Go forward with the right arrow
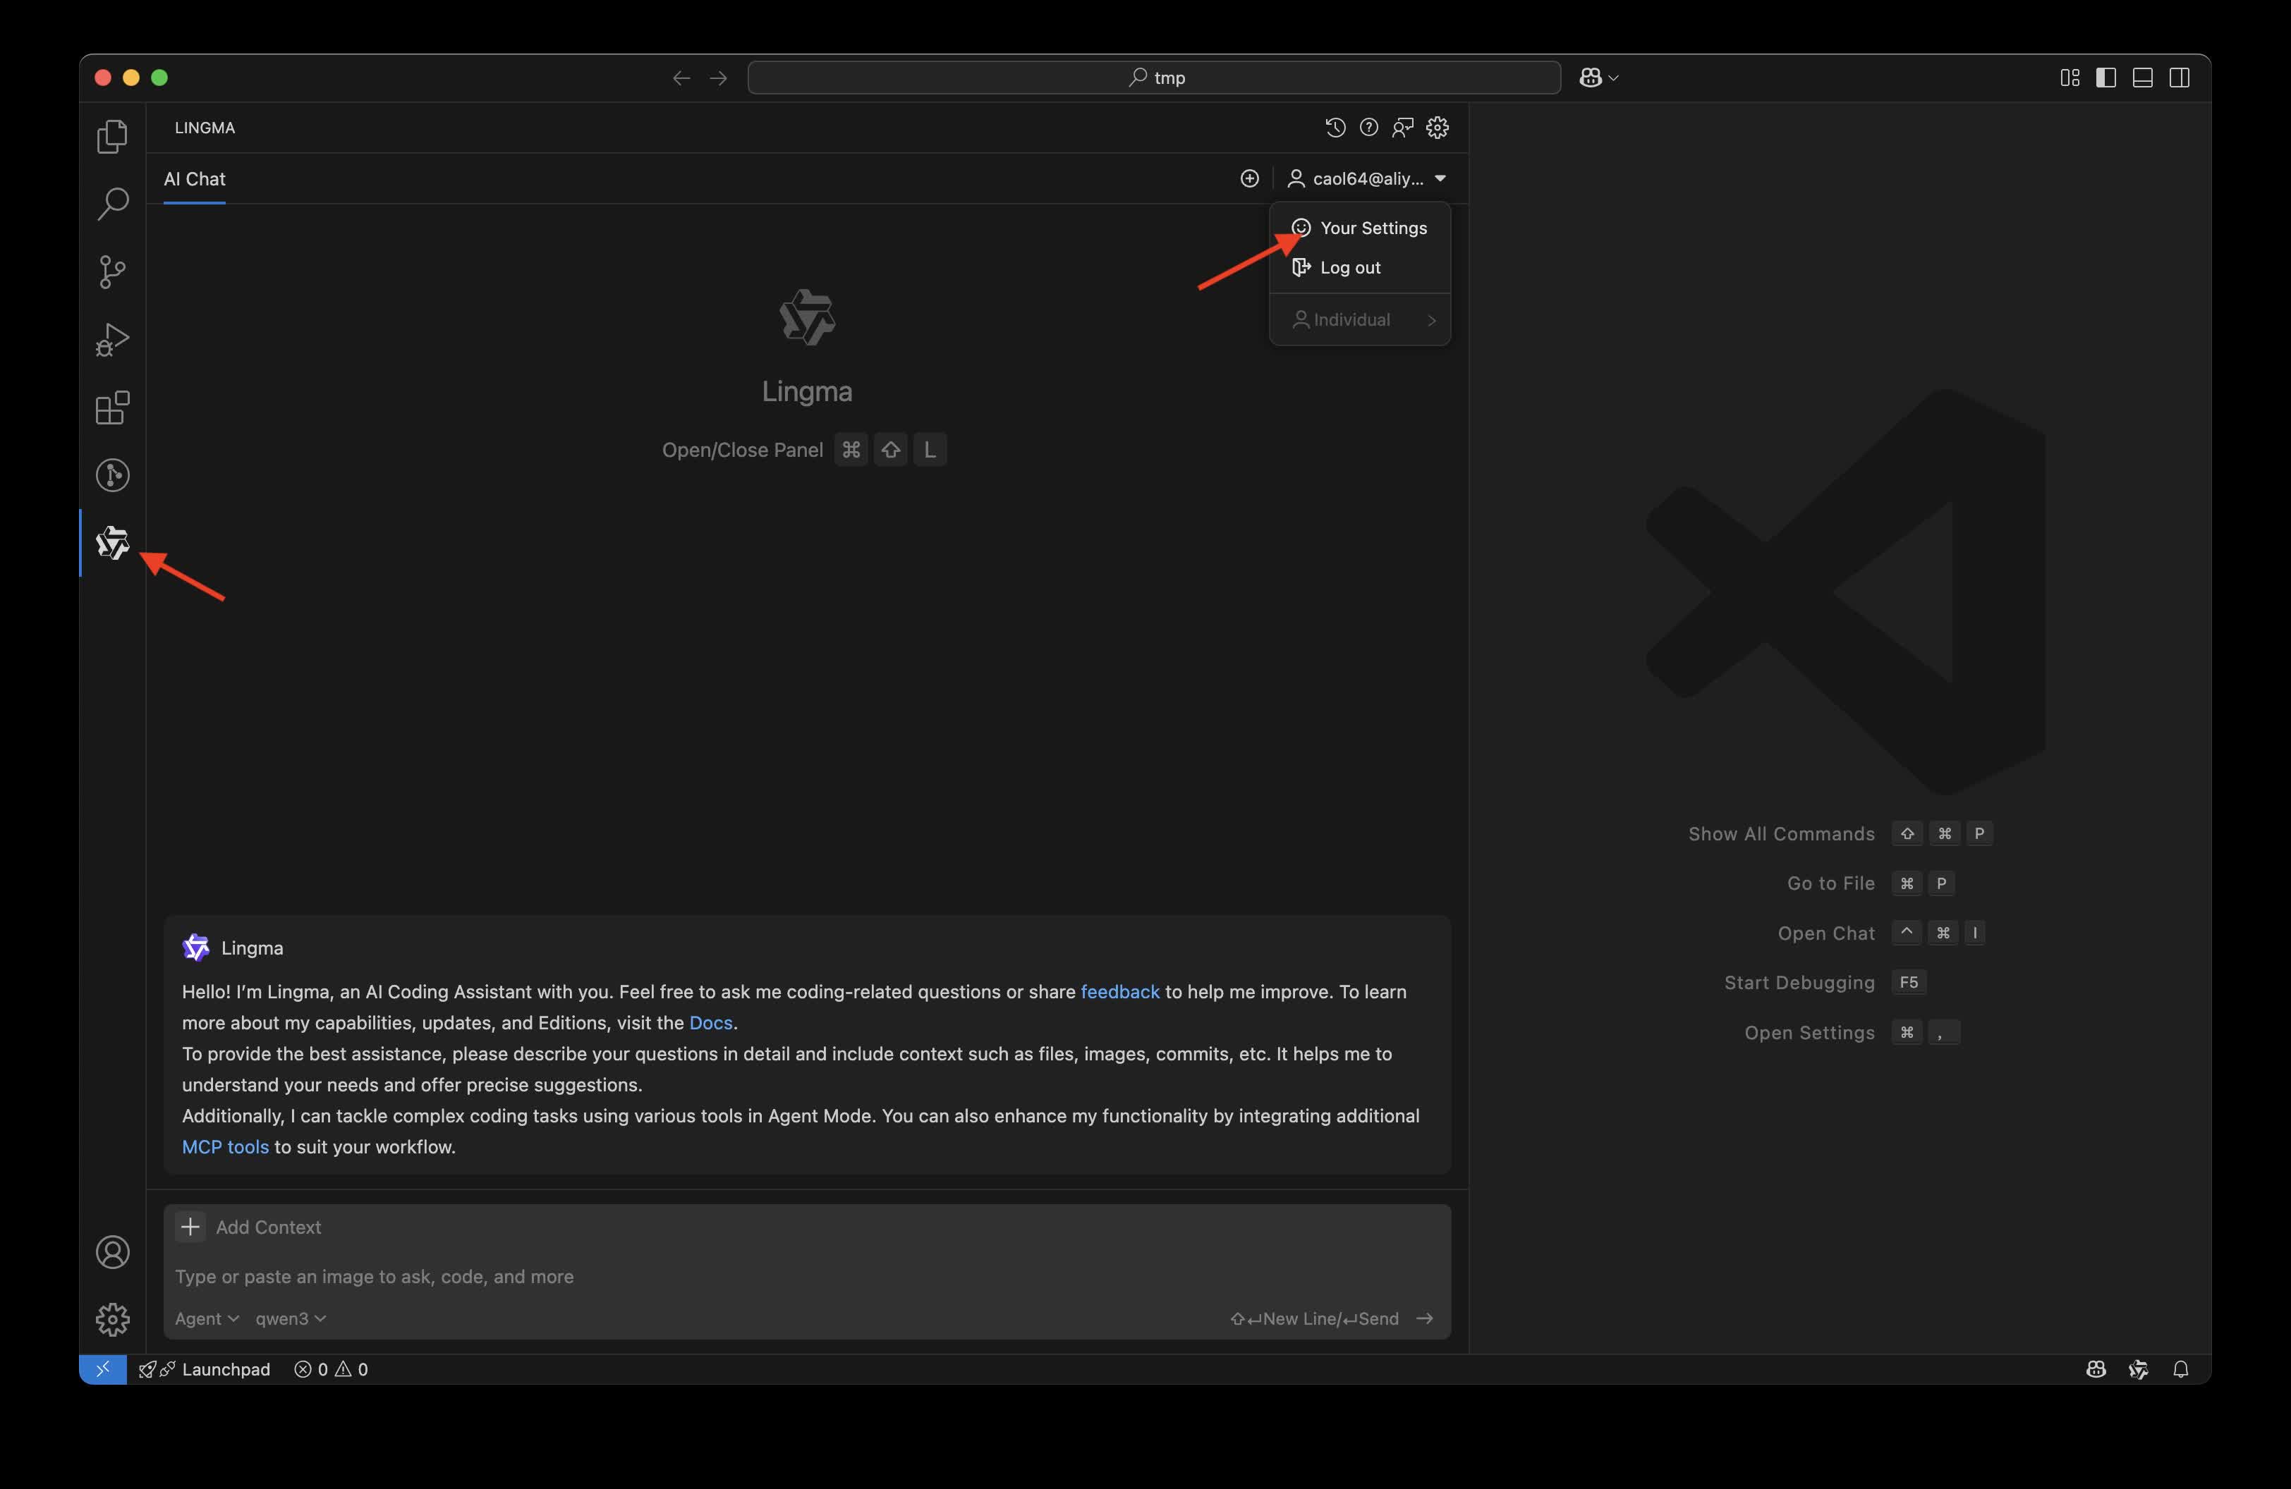The image size is (2291, 1489). coord(718,78)
